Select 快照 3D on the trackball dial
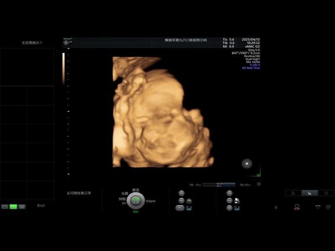The width and height of the screenshot is (335, 251). (122, 201)
